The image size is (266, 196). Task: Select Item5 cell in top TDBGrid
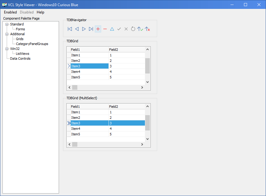click(x=90, y=77)
